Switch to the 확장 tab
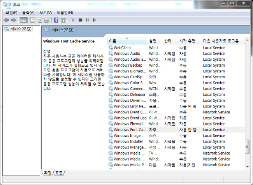The height and width of the screenshot is (185, 253). pos(47,173)
